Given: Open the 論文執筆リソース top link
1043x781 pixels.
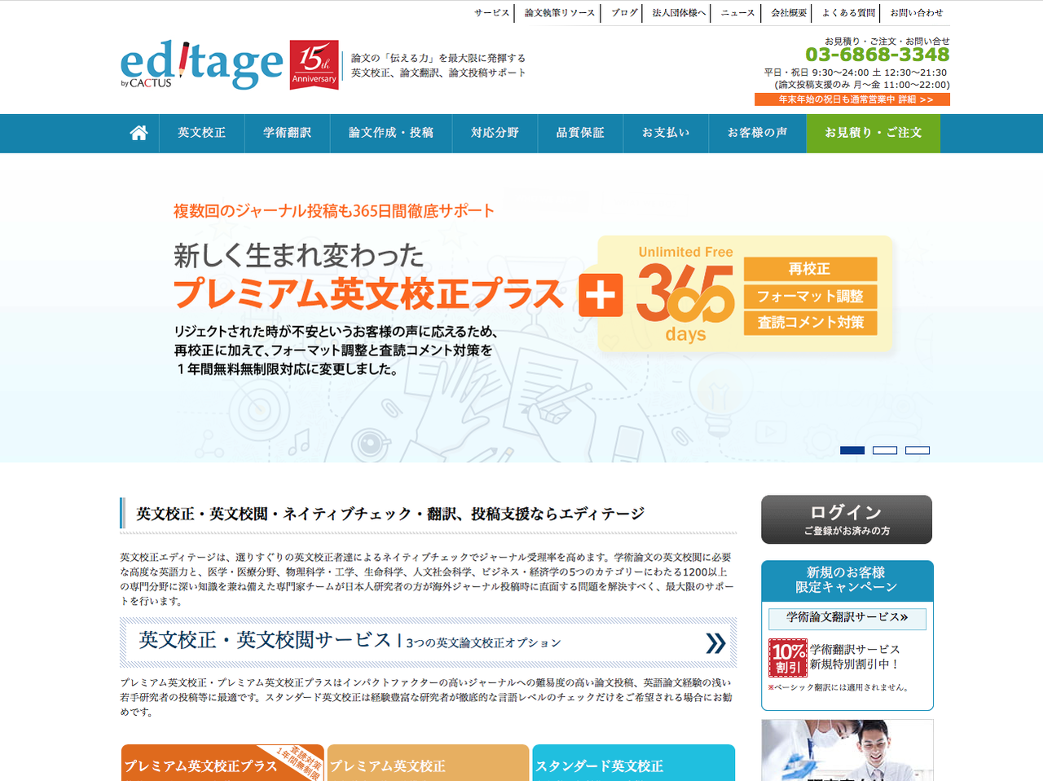Looking at the screenshot, I should point(560,13).
